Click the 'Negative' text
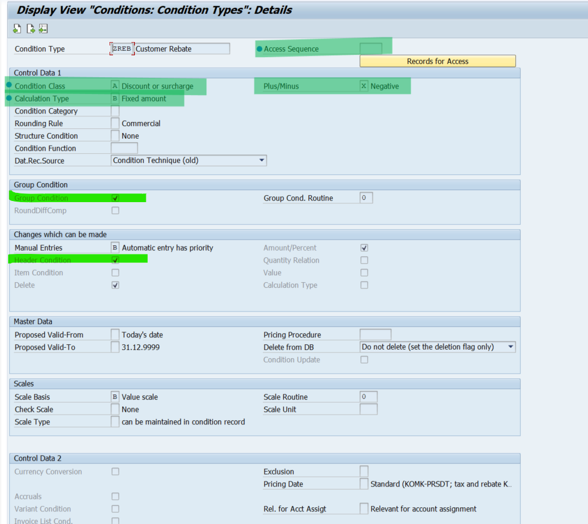 [385, 86]
